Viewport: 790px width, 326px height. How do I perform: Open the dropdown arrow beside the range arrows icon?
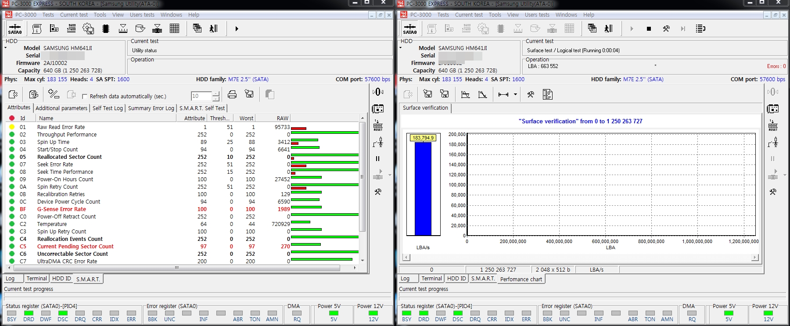pyautogui.click(x=515, y=94)
